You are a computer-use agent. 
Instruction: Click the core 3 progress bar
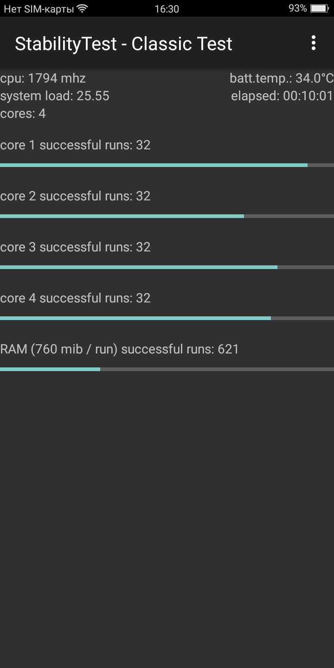tap(167, 267)
